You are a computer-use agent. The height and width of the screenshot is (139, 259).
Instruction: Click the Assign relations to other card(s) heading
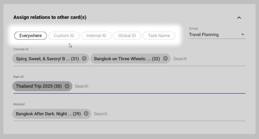50,18
